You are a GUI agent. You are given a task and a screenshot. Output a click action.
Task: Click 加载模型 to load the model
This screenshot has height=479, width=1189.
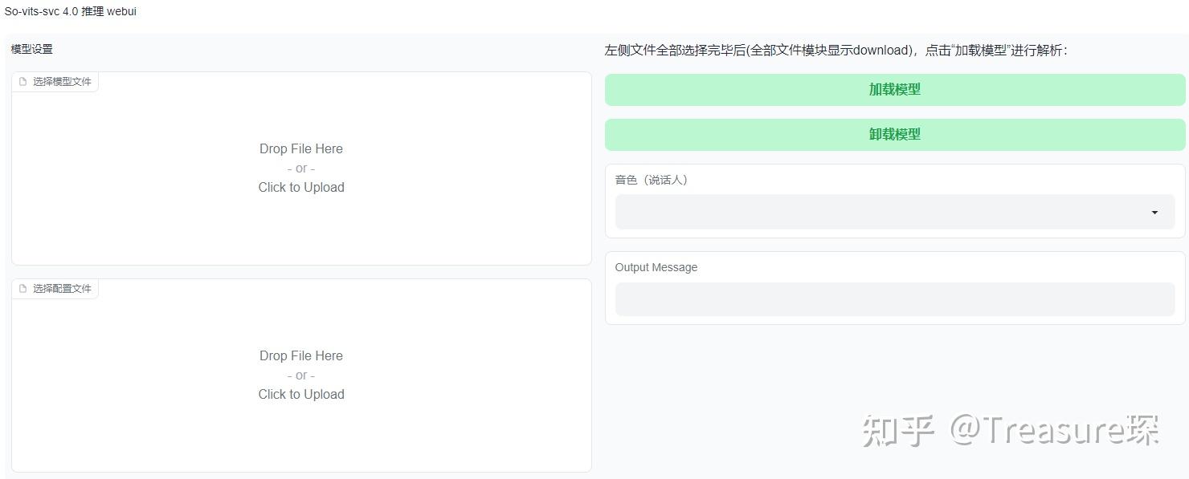894,89
